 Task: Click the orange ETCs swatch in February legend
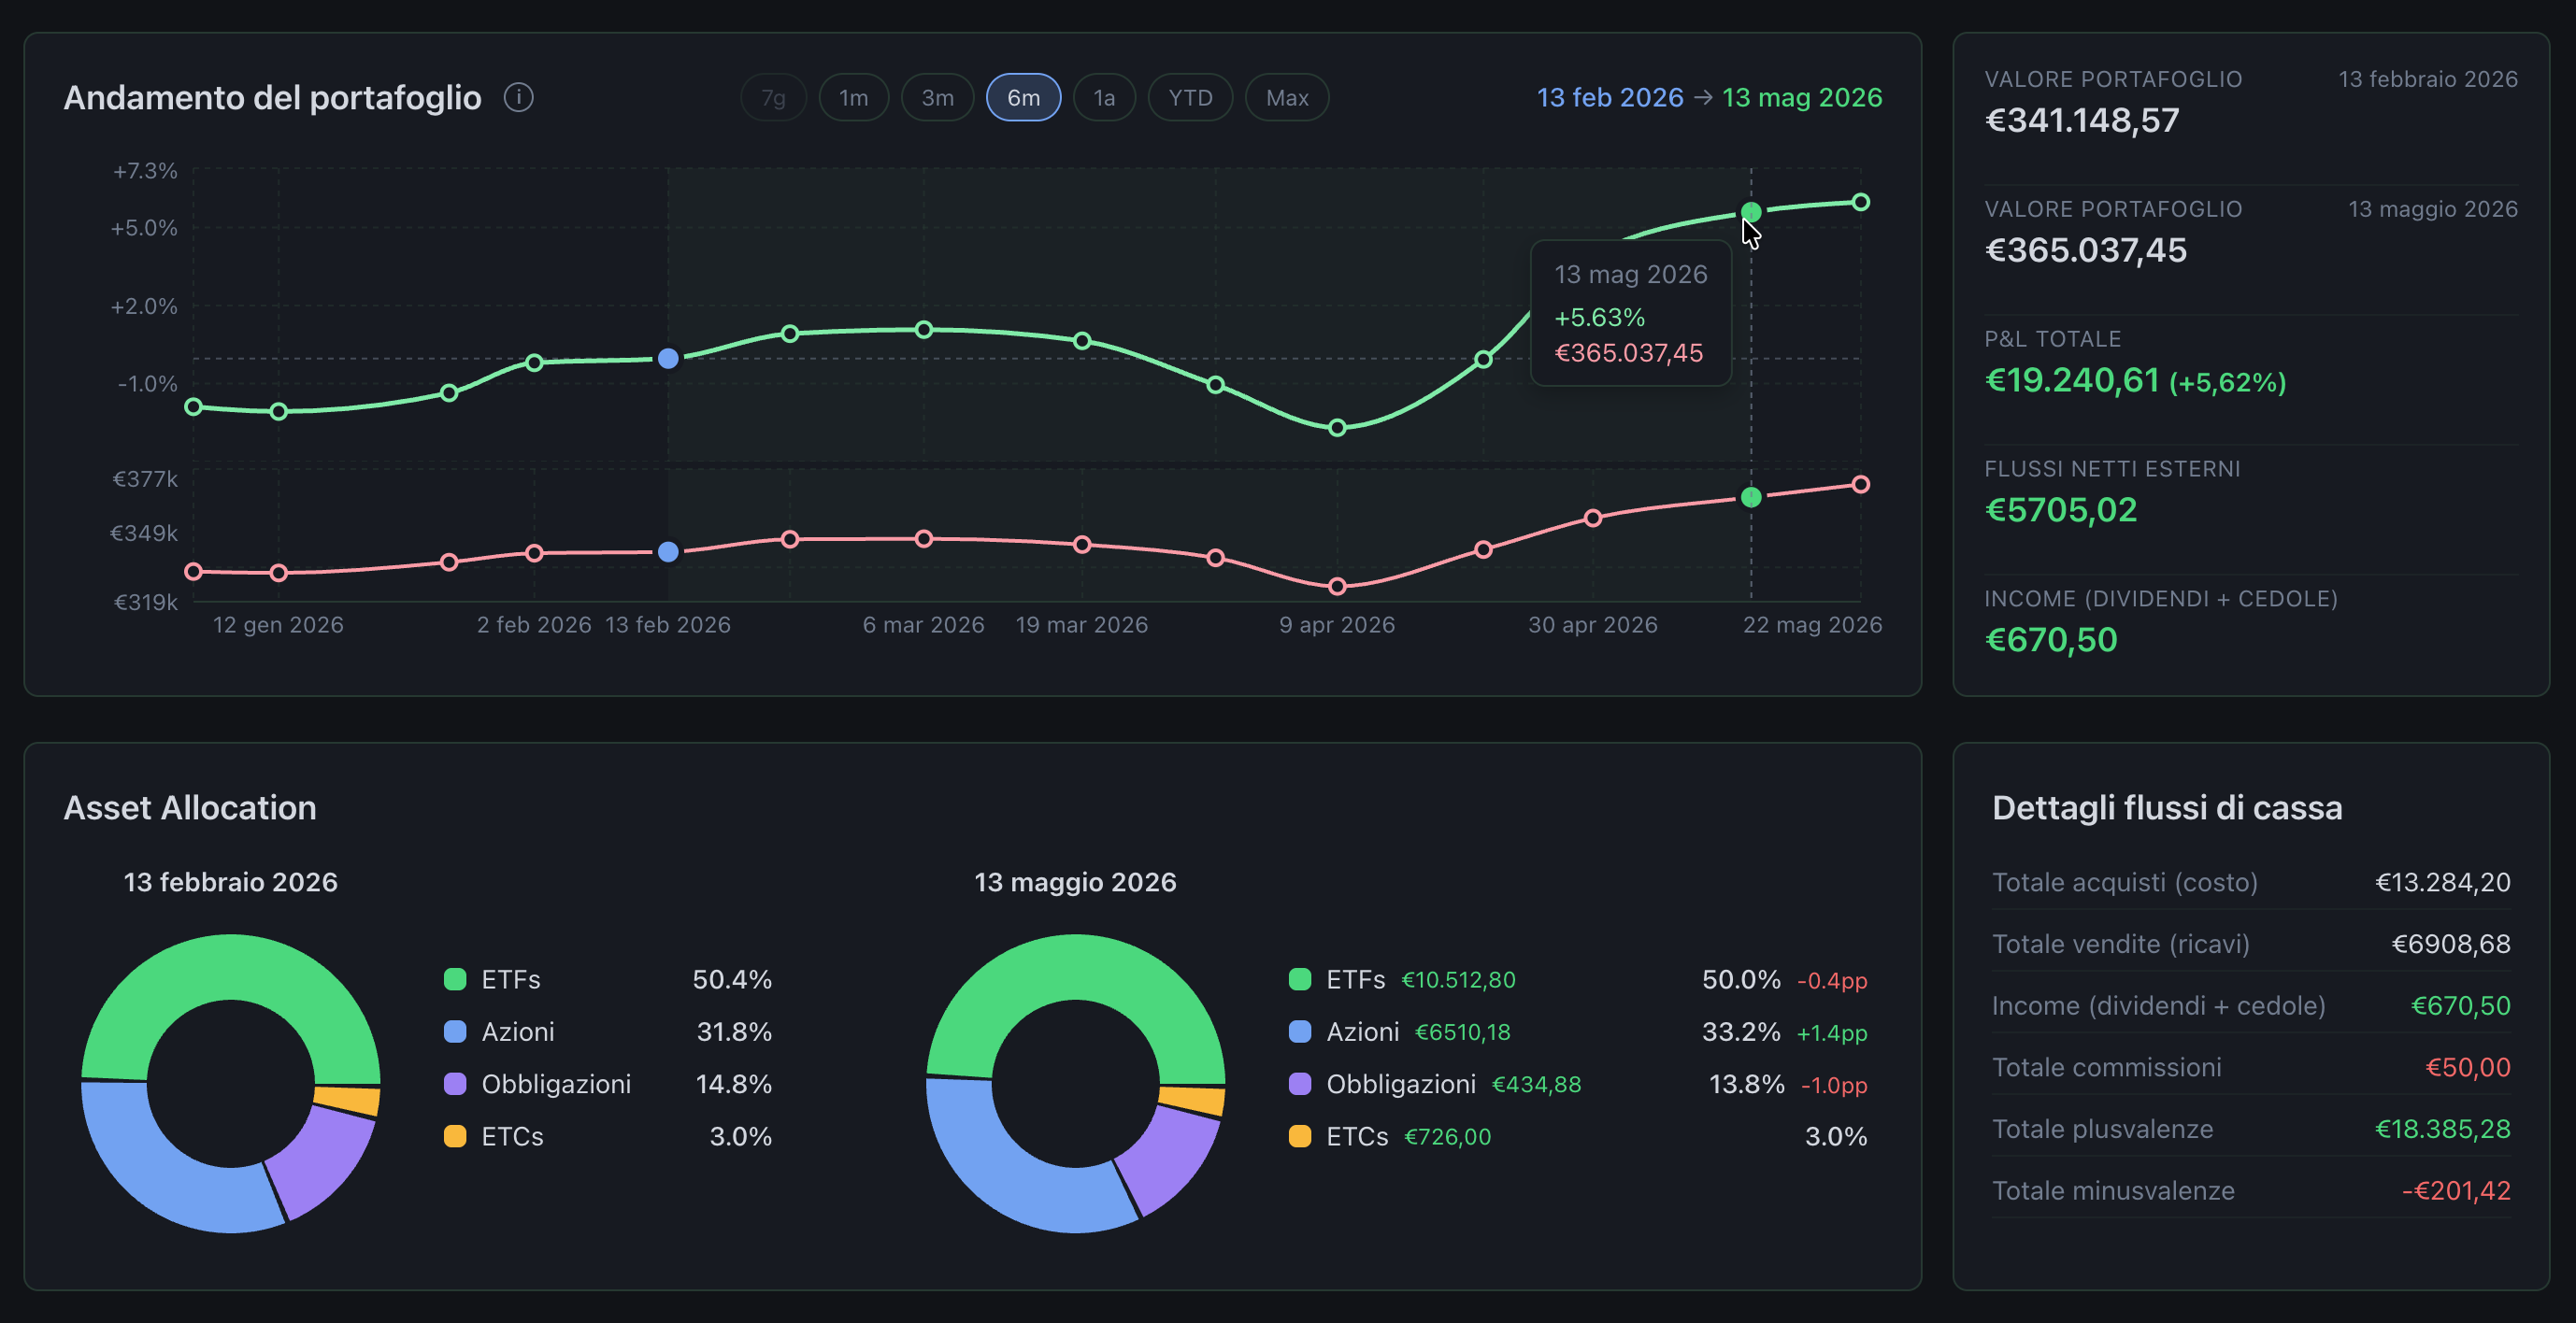coord(455,1136)
